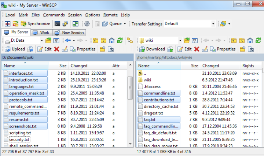The width and height of the screenshot is (264, 156).
Task: Delete selected local files red X
Action: (57, 49)
